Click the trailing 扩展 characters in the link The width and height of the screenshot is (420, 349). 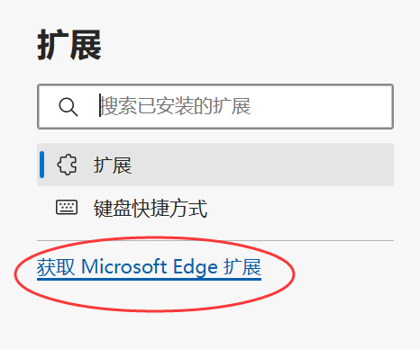coord(242,267)
